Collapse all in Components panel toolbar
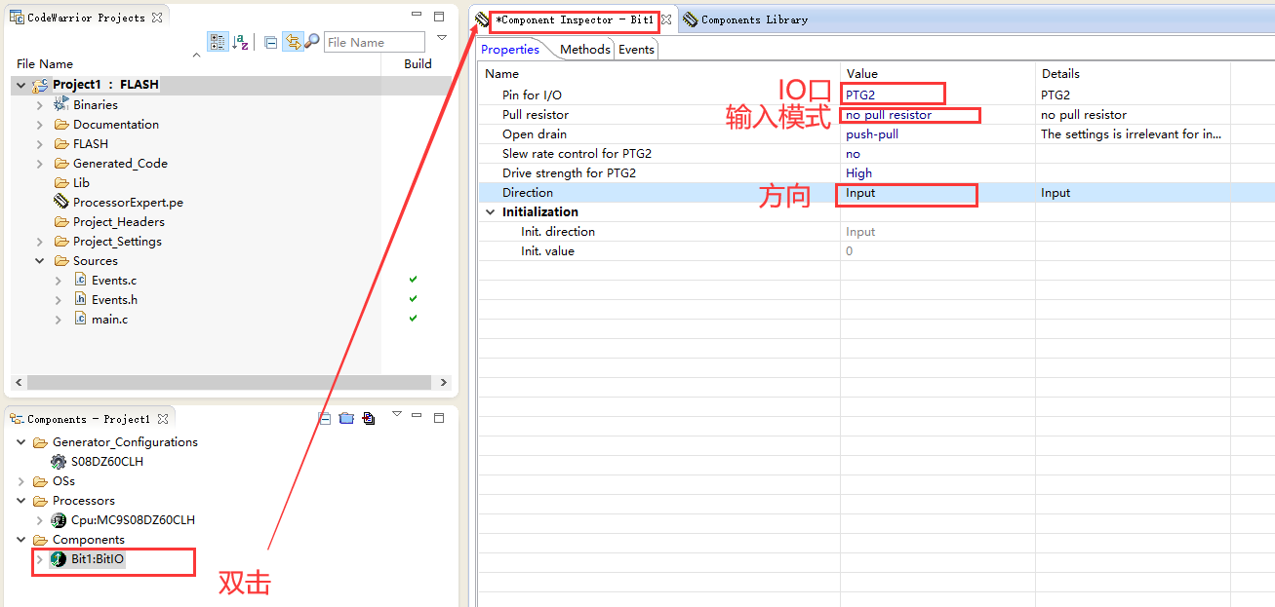The width and height of the screenshot is (1275, 607). (323, 417)
